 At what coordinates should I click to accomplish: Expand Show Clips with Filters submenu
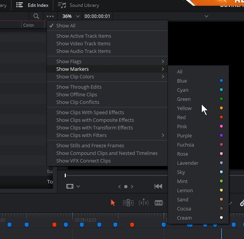(x=107, y=135)
